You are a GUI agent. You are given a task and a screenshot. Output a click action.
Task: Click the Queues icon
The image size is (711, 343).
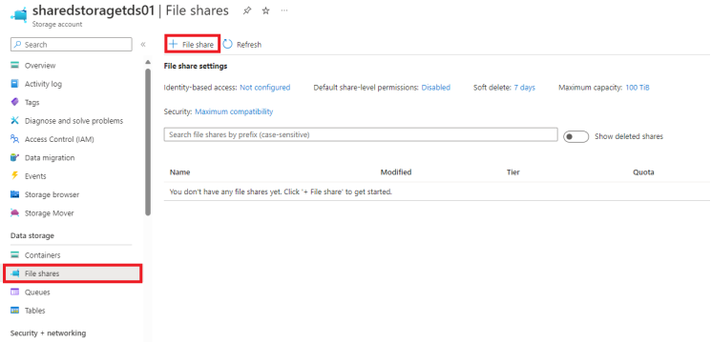[15, 293]
